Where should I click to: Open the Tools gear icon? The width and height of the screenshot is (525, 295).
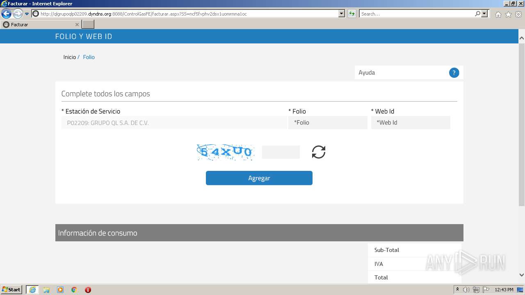(x=518, y=14)
